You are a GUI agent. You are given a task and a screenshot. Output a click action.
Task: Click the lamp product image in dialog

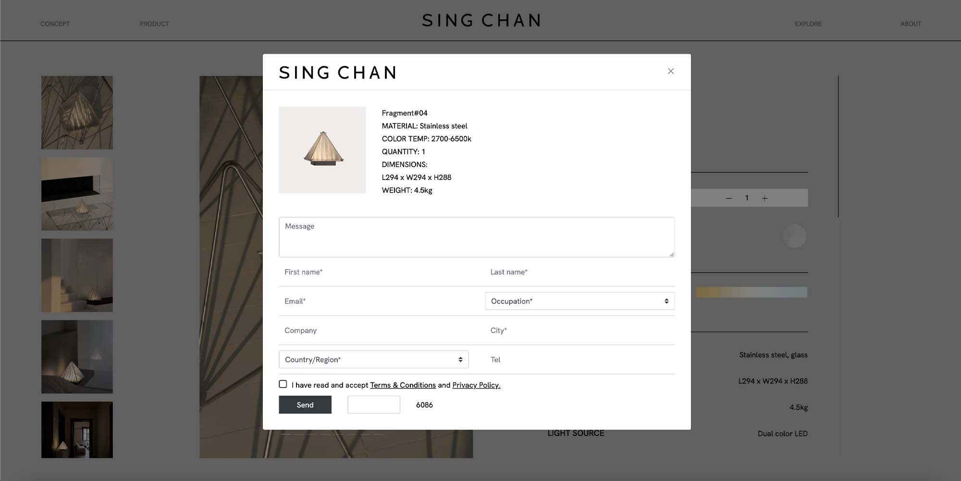coord(322,150)
